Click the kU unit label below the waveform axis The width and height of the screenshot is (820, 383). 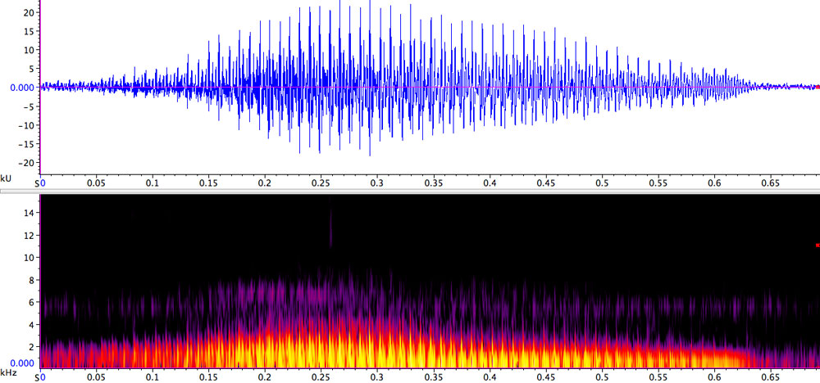[x=7, y=178]
